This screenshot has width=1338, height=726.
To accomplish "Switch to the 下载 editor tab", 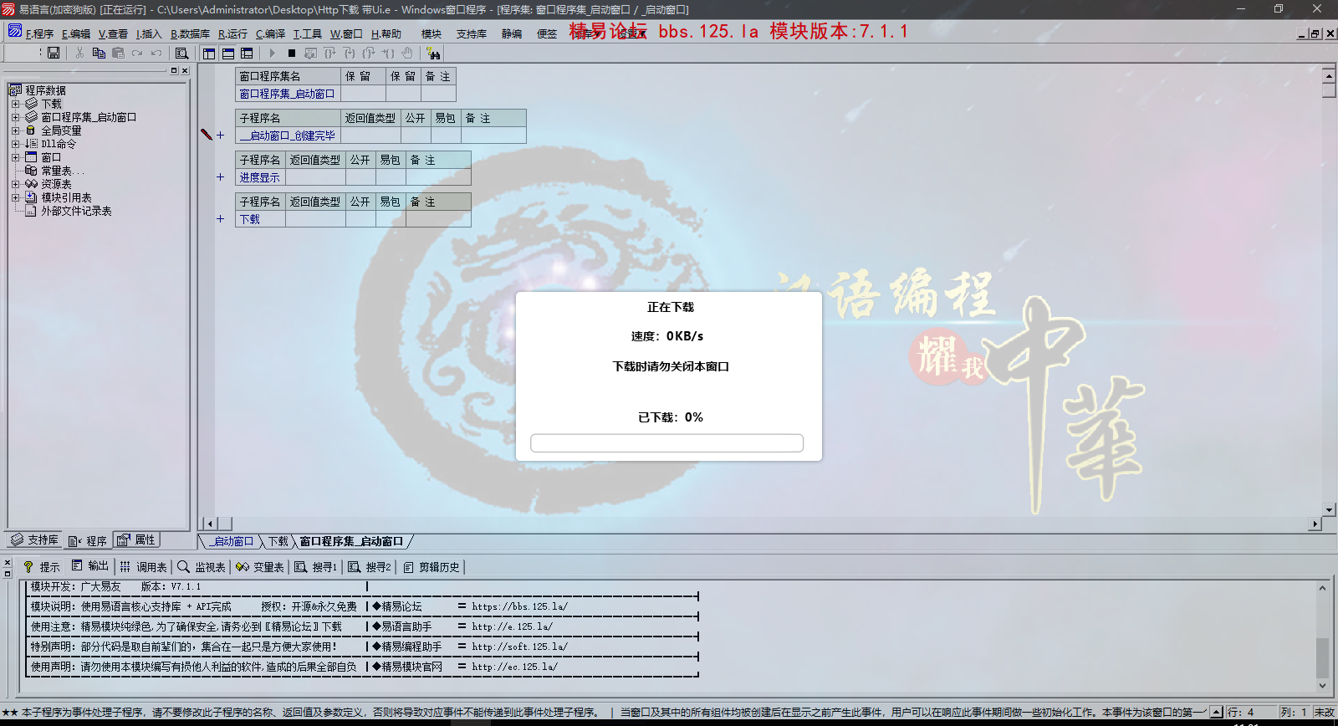I will tap(278, 542).
